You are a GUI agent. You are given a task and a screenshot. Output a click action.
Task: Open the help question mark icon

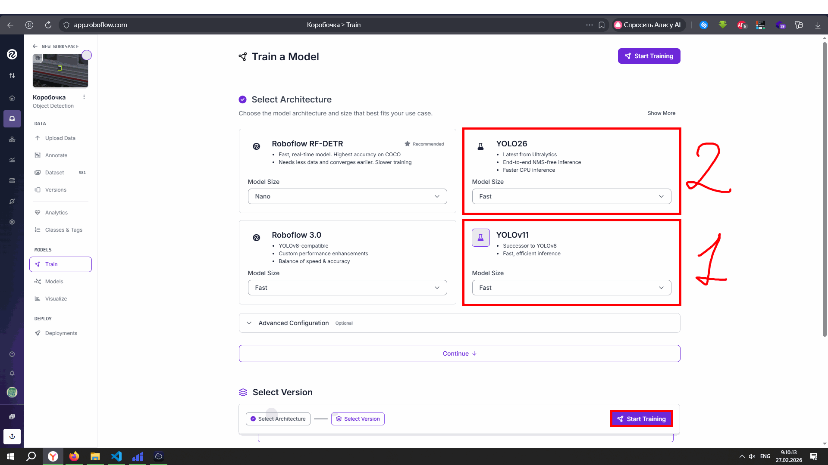(12, 354)
